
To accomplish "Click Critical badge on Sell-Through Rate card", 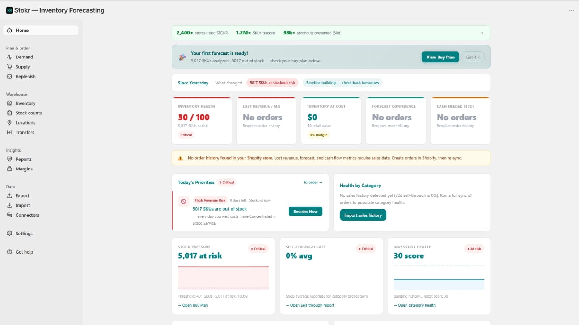I will (366, 249).
